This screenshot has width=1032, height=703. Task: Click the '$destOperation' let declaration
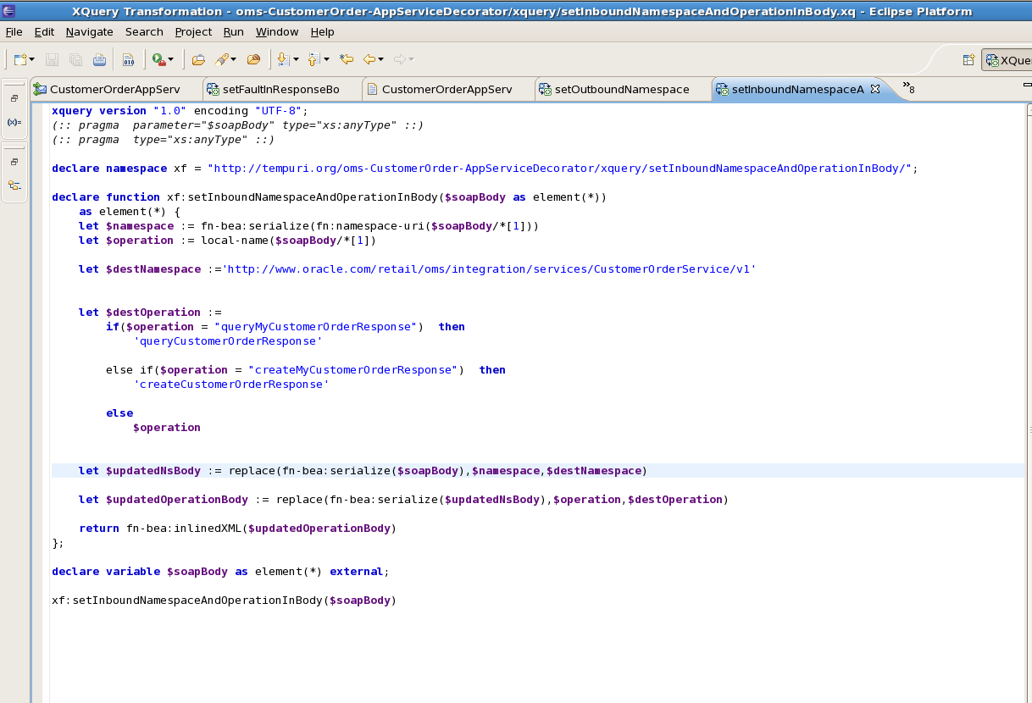pos(150,312)
